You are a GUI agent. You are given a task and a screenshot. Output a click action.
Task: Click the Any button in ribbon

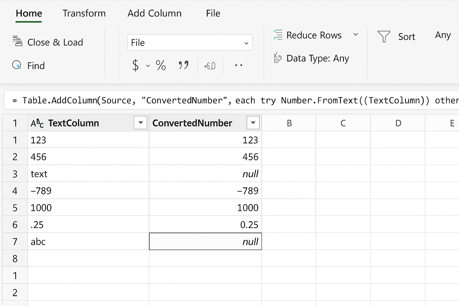443,35
